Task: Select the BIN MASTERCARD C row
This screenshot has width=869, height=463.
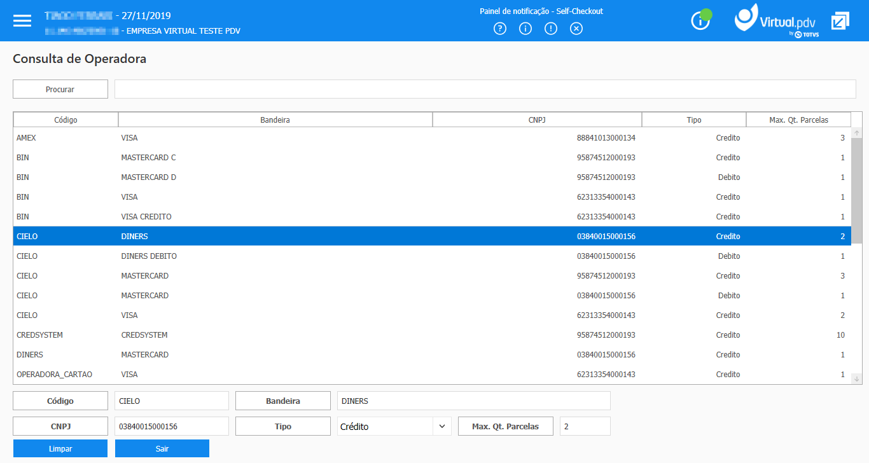Action: click(432, 158)
